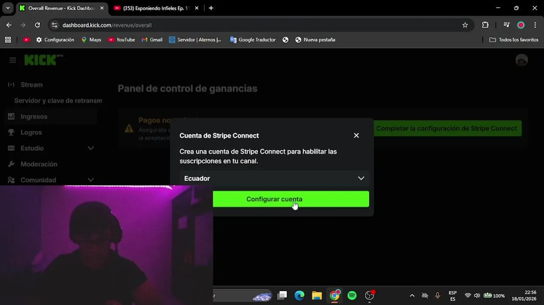Open the volume speaker tray icon
This screenshot has height=305, width=544.
click(x=477, y=296)
